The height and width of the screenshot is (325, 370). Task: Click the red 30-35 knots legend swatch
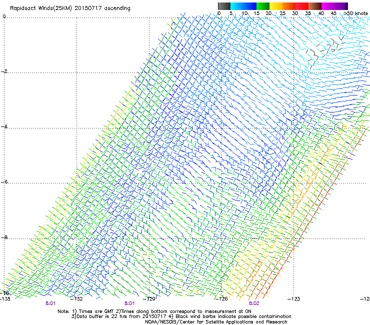tap(302, 6)
